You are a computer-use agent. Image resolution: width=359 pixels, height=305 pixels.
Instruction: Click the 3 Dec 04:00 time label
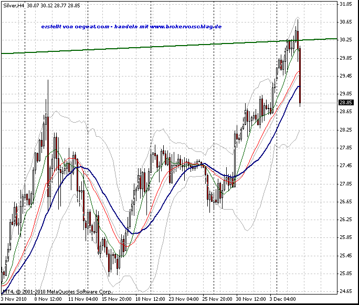(282, 299)
